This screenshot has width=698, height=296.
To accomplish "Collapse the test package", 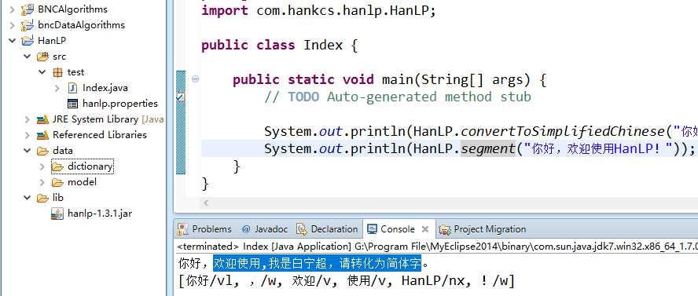I will 42,72.
